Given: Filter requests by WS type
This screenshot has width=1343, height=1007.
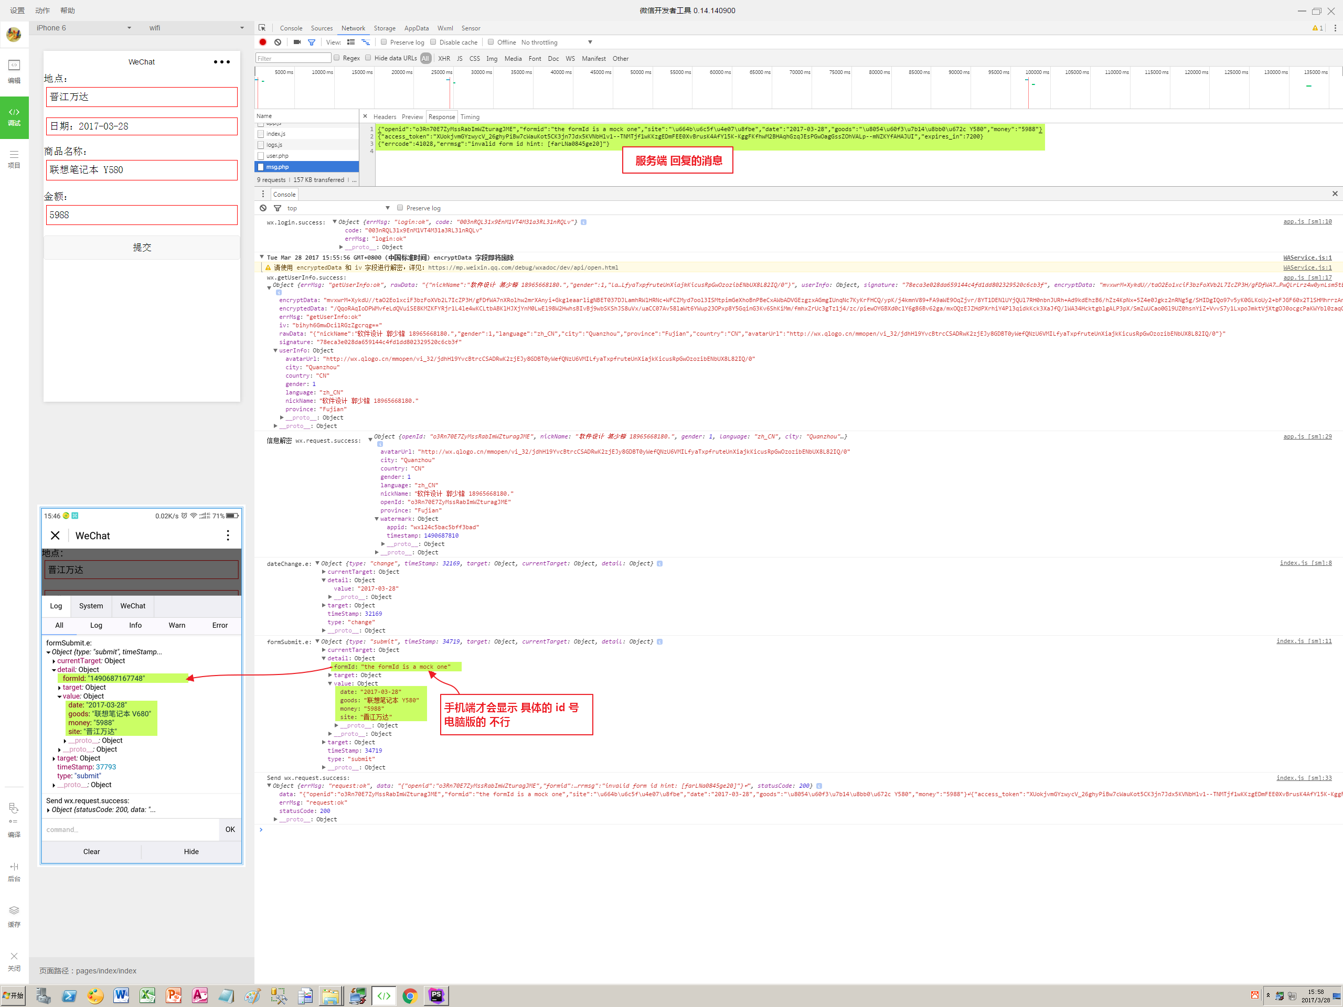Looking at the screenshot, I should click(x=570, y=58).
